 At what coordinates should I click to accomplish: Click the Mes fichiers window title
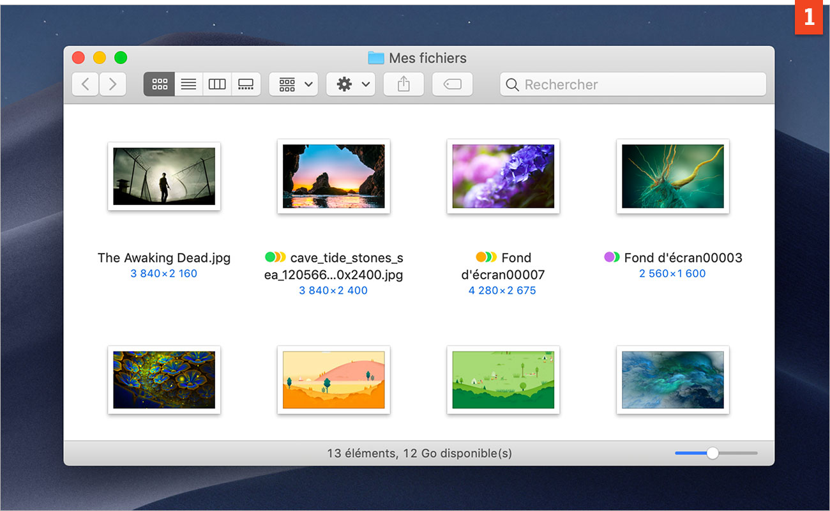[428, 58]
